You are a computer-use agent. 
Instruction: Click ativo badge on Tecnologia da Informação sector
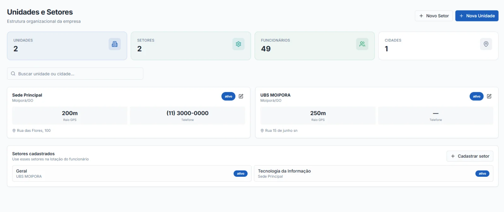(482, 174)
